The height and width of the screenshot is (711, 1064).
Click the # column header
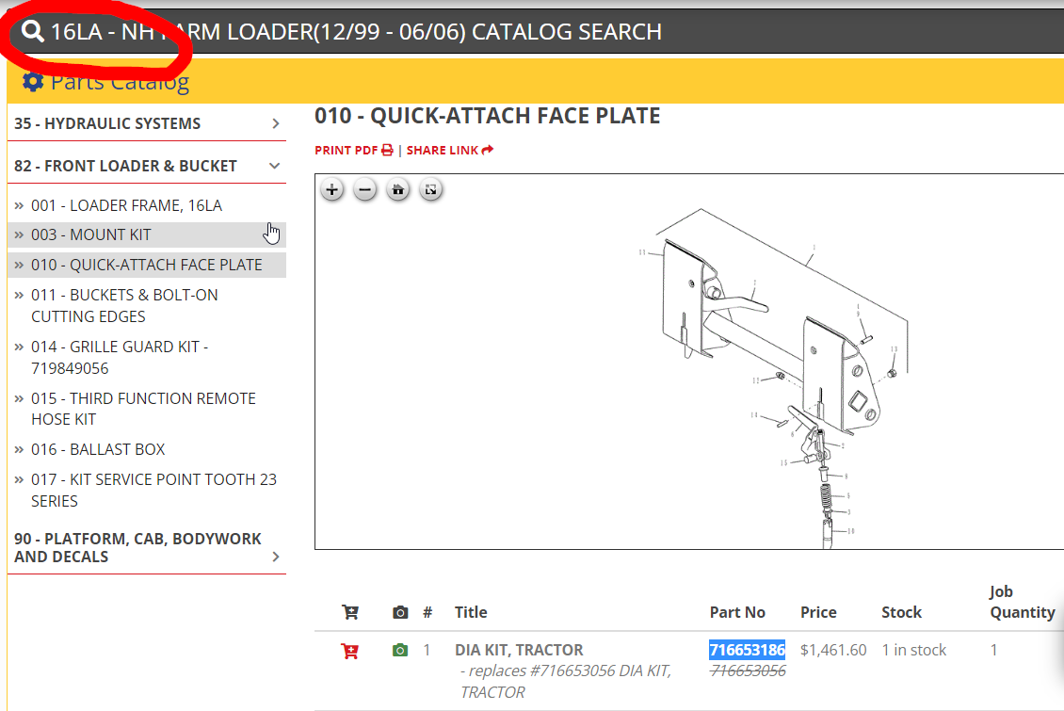(427, 612)
